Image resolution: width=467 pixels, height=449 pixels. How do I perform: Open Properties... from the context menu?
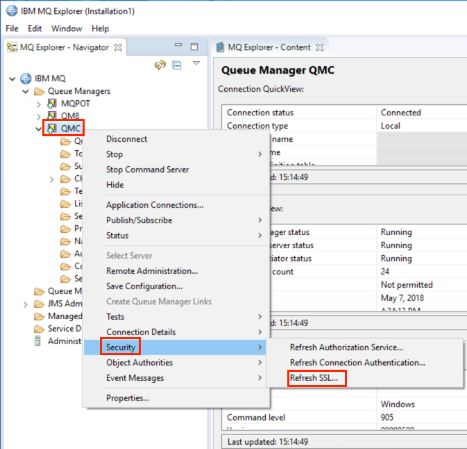click(x=176, y=398)
